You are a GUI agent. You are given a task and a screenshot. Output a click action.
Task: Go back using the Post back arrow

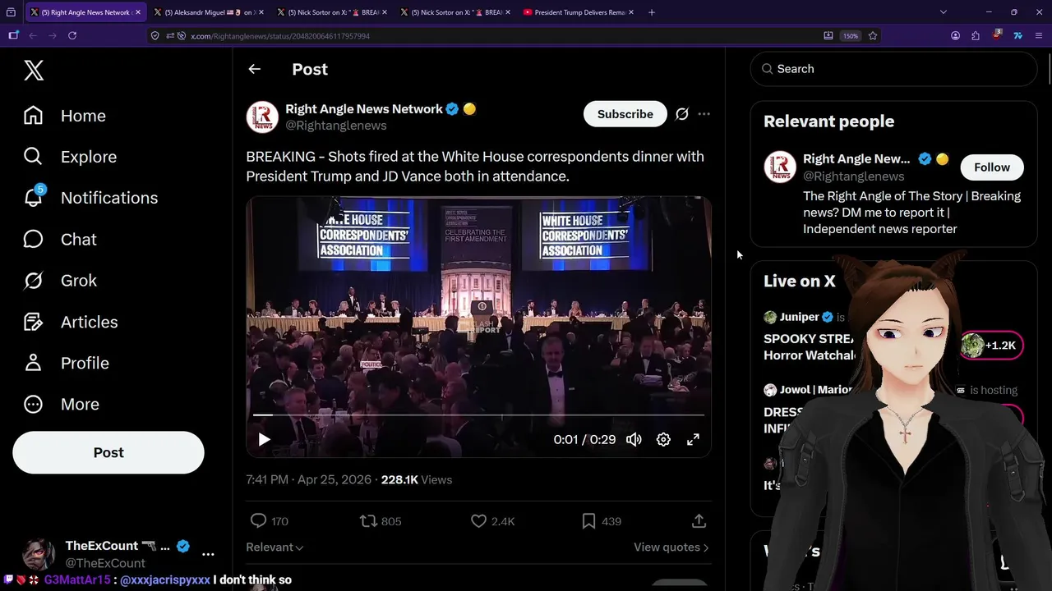click(255, 69)
